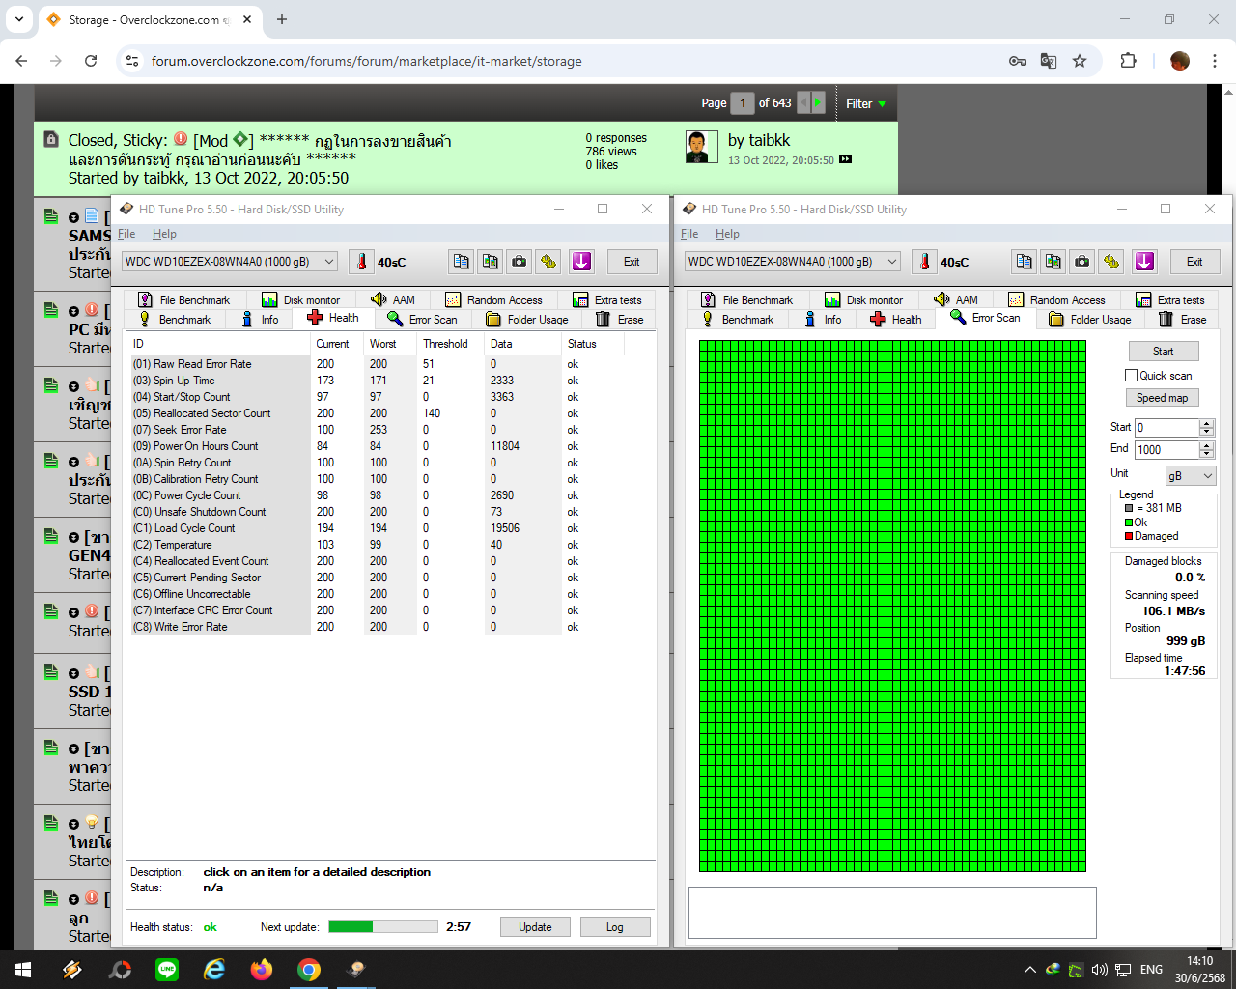Click the camera screenshot icon in the left HD Tune window
Screen dimensions: 1236x989
520,262
